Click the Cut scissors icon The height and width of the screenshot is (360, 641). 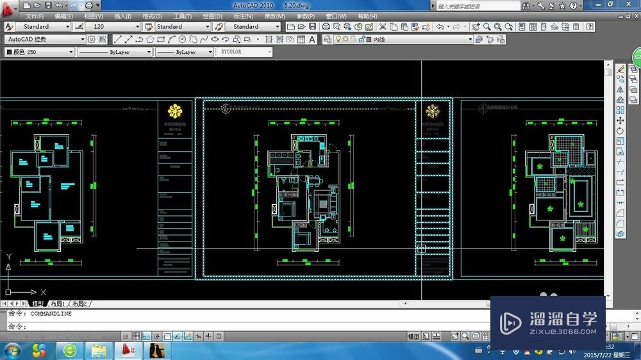point(383,26)
